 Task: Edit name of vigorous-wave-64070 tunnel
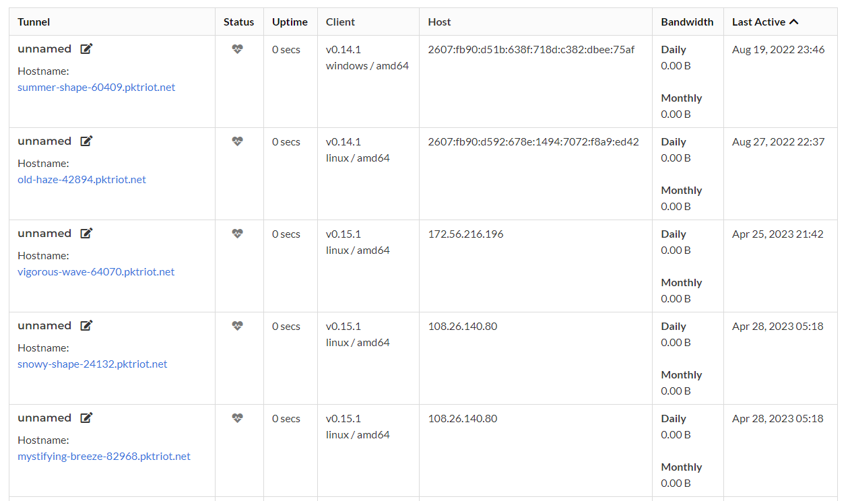pyautogui.click(x=86, y=233)
